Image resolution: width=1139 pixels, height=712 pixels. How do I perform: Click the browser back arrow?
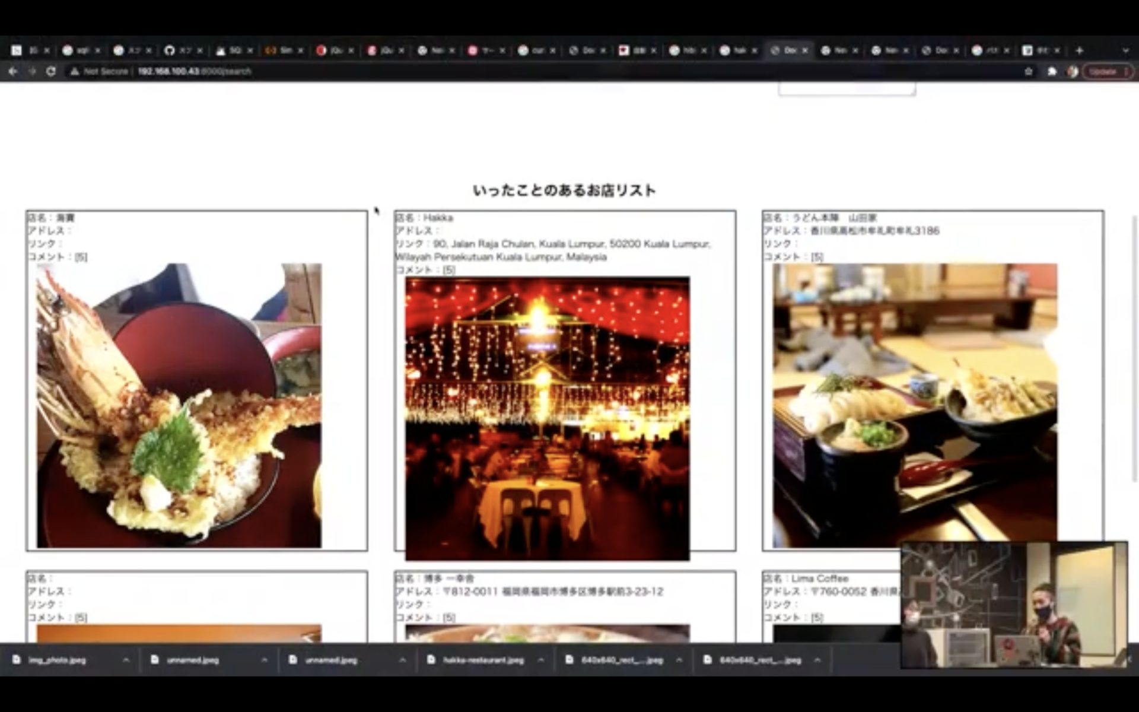13,71
